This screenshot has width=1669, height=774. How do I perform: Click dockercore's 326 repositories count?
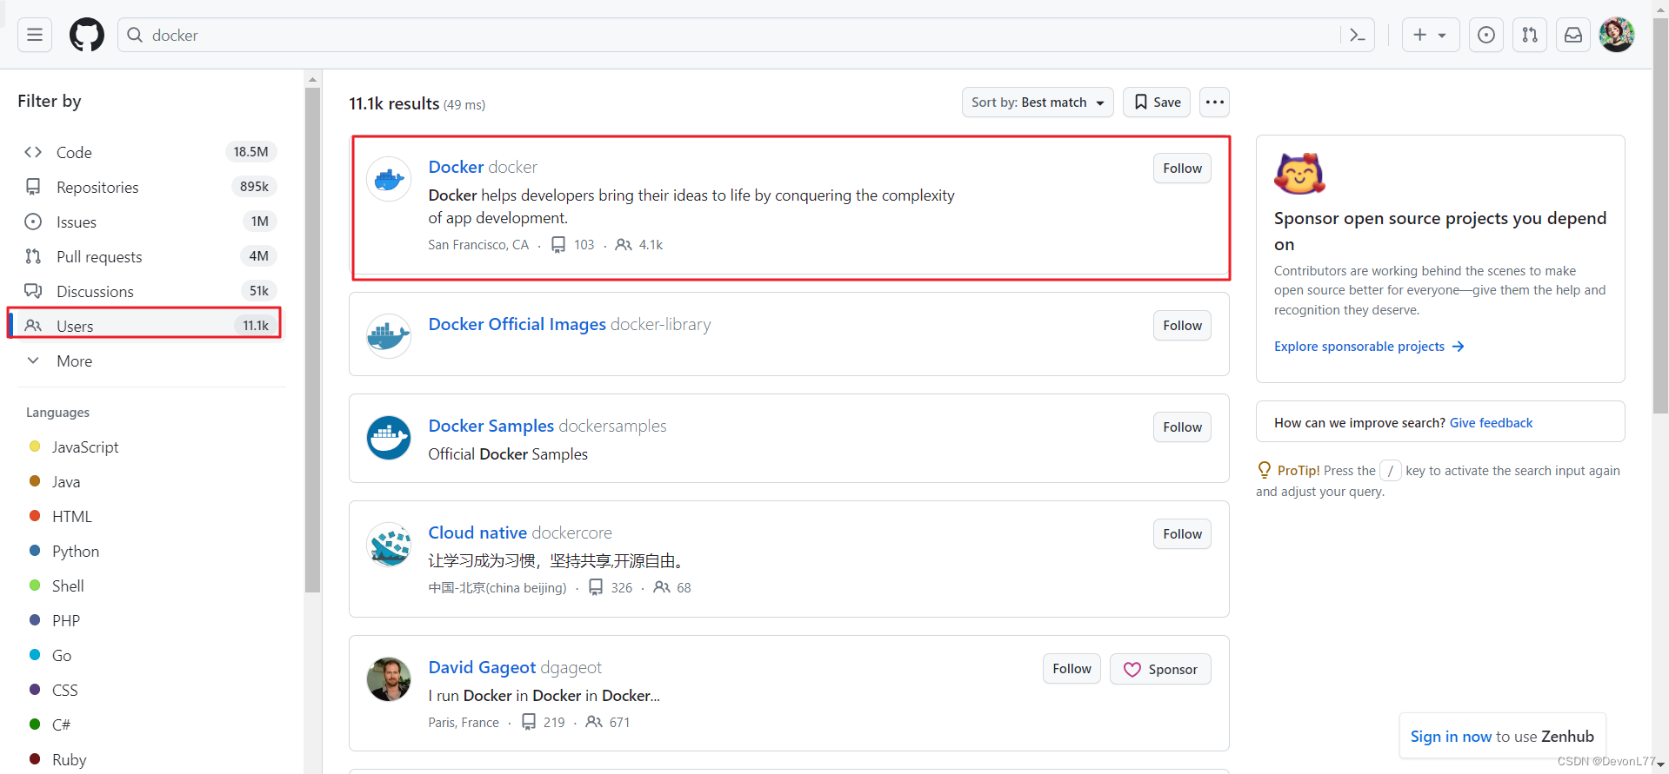pyautogui.click(x=611, y=588)
